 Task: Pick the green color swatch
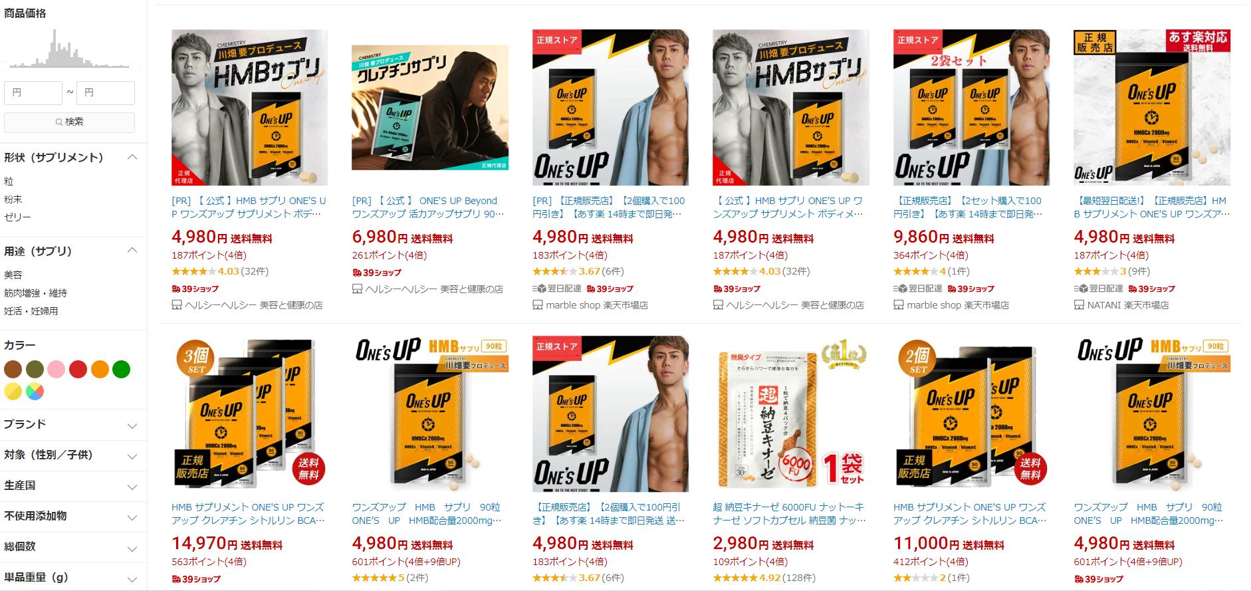[121, 370]
